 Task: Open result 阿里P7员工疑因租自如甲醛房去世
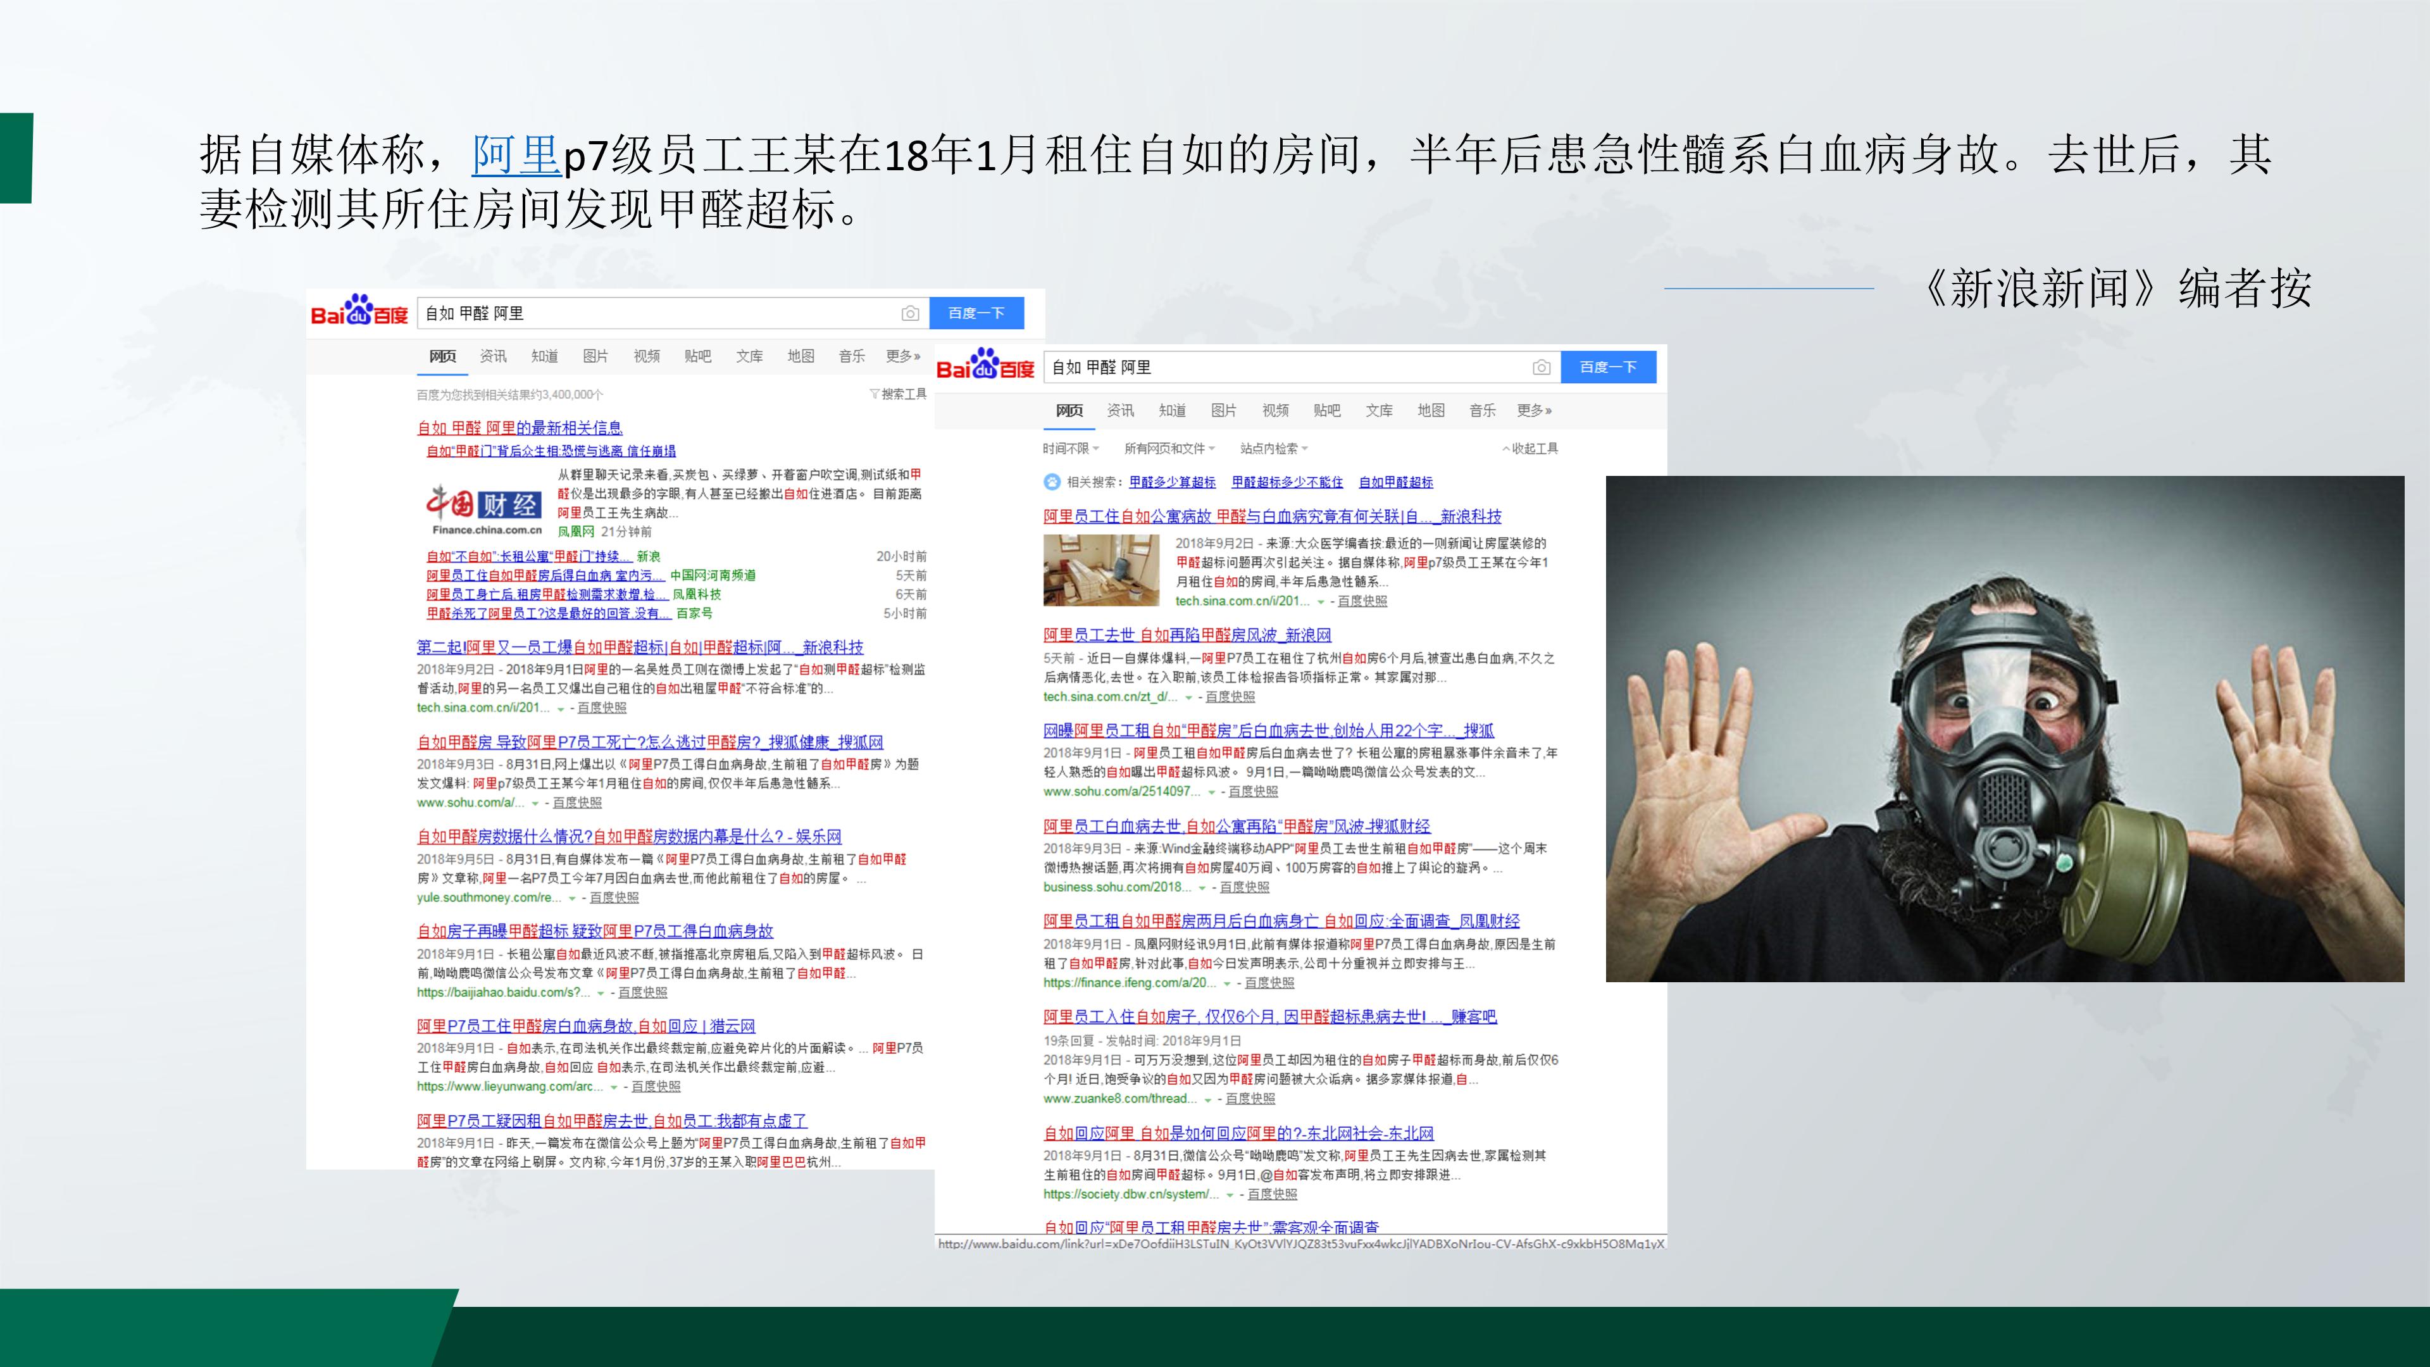[x=612, y=1121]
